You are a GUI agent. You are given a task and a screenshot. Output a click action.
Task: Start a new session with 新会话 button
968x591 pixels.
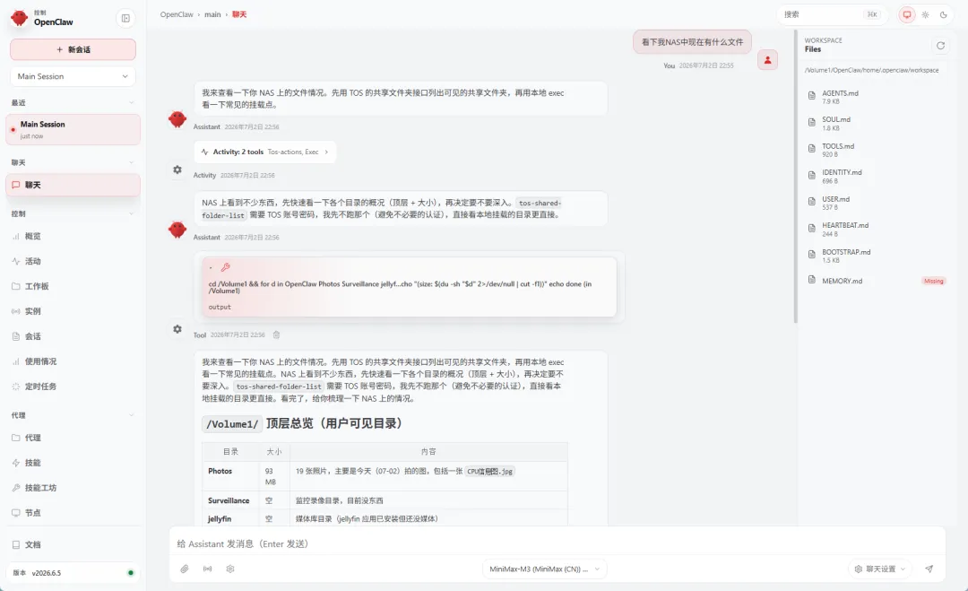(x=73, y=49)
